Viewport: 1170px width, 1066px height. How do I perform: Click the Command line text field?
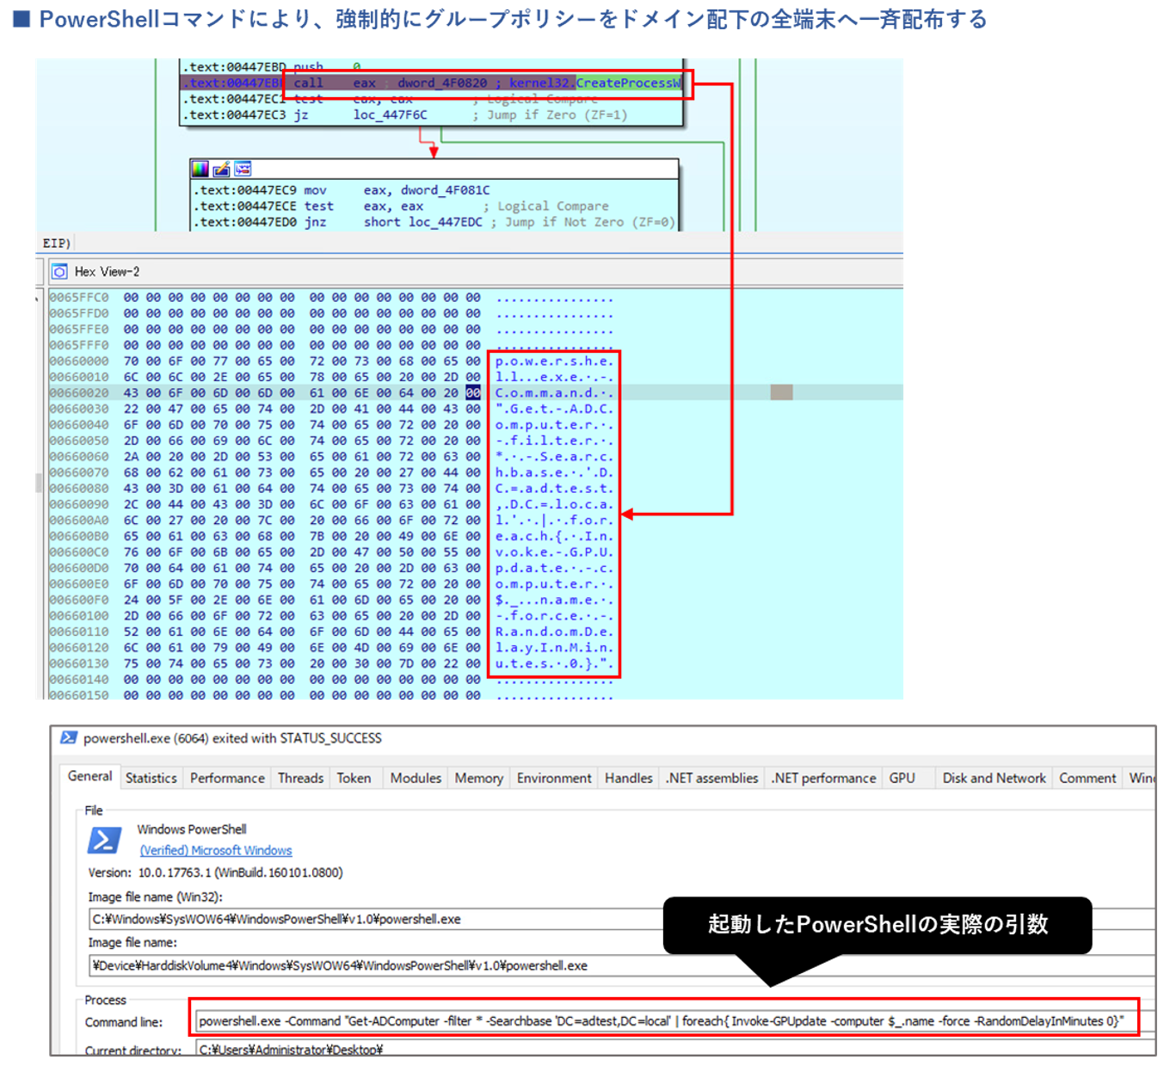pyautogui.click(x=661, y=1021)
